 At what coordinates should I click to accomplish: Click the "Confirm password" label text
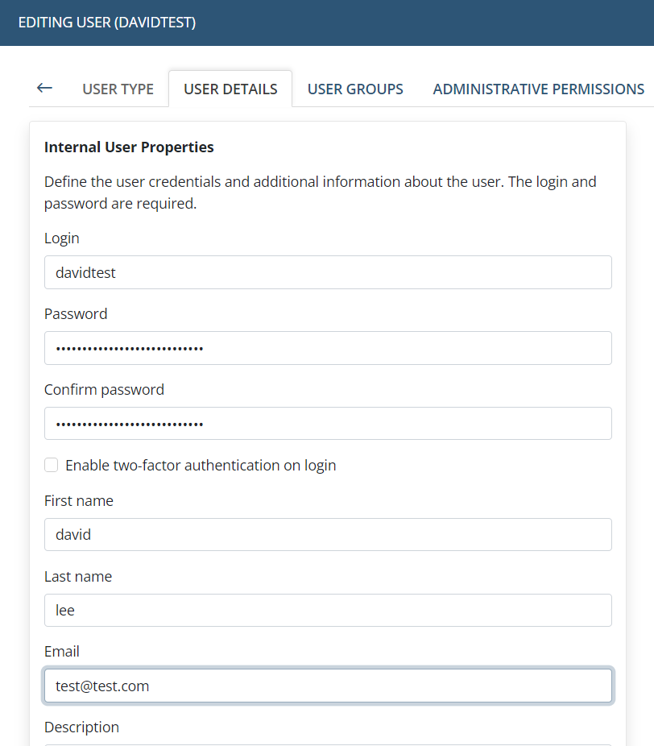(x=104, y=390)
